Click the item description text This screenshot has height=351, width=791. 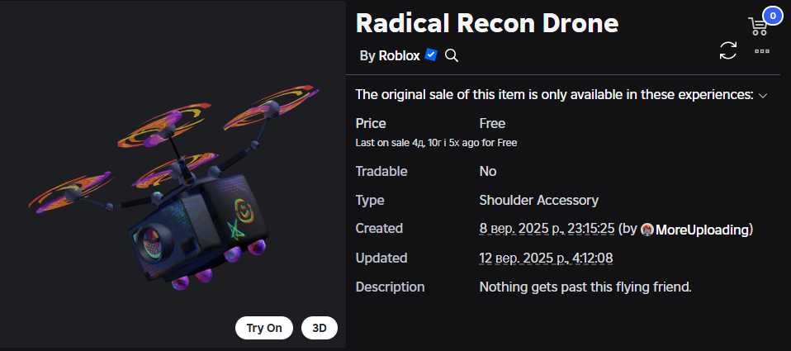coord(585,287)
